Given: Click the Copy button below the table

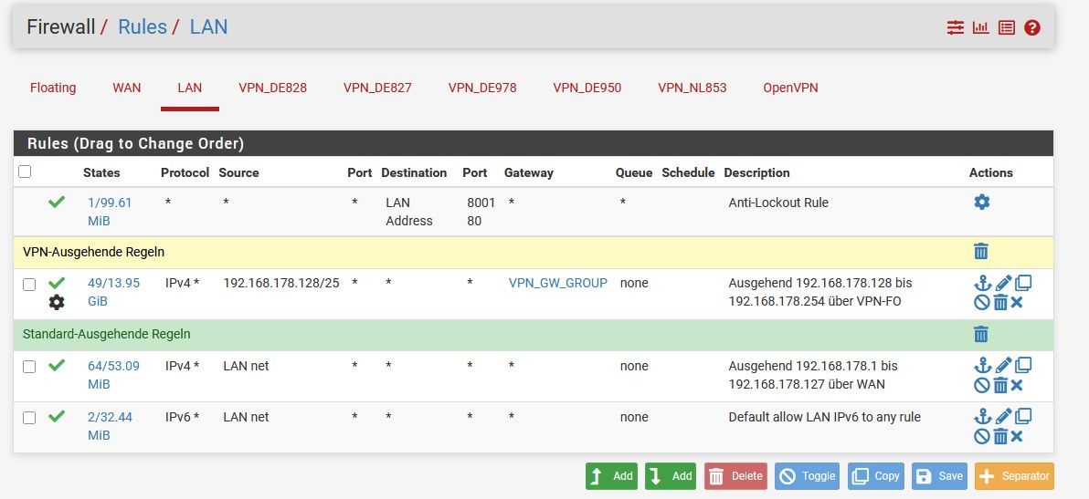Looking at the screenshot, I should [x=876, y=476].
